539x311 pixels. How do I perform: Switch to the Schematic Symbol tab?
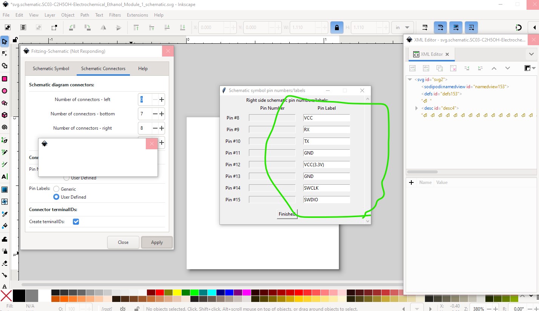click(51, 69)
